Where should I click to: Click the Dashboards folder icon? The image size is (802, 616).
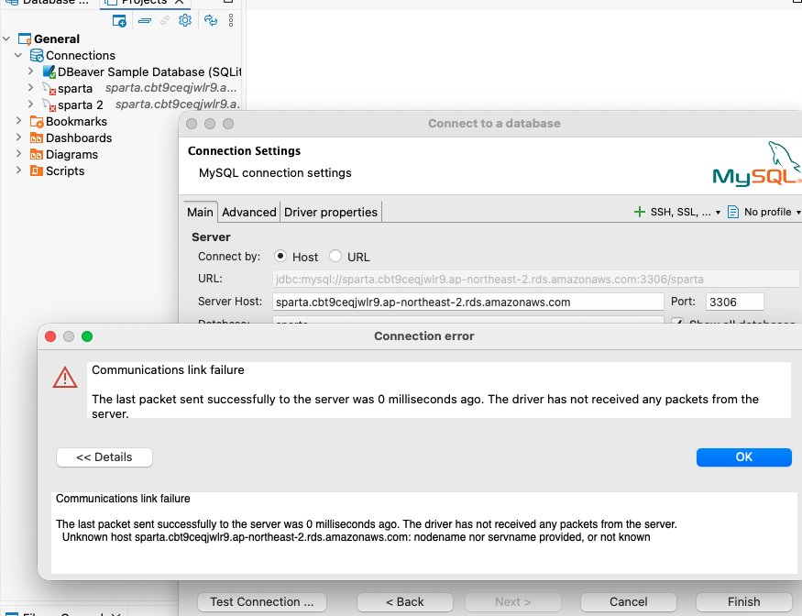(x=37, y=138)
